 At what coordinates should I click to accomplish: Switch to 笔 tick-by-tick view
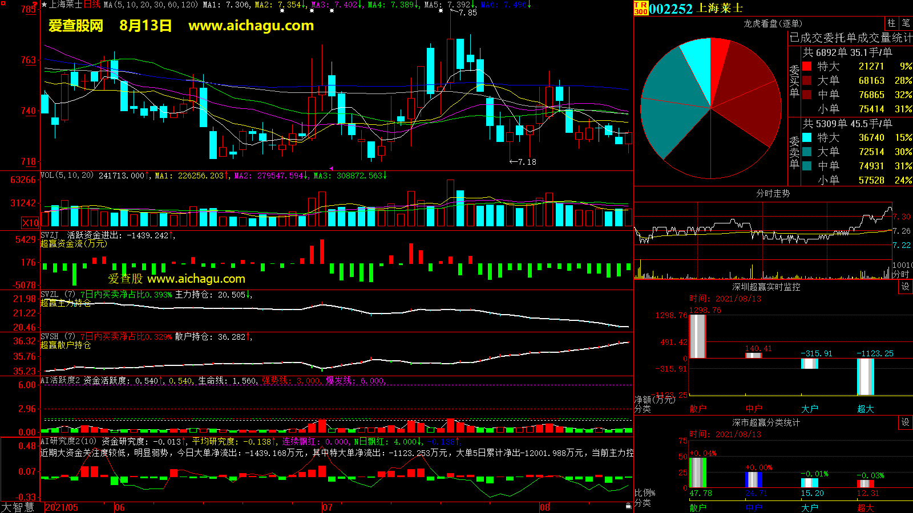click(906, 23)
